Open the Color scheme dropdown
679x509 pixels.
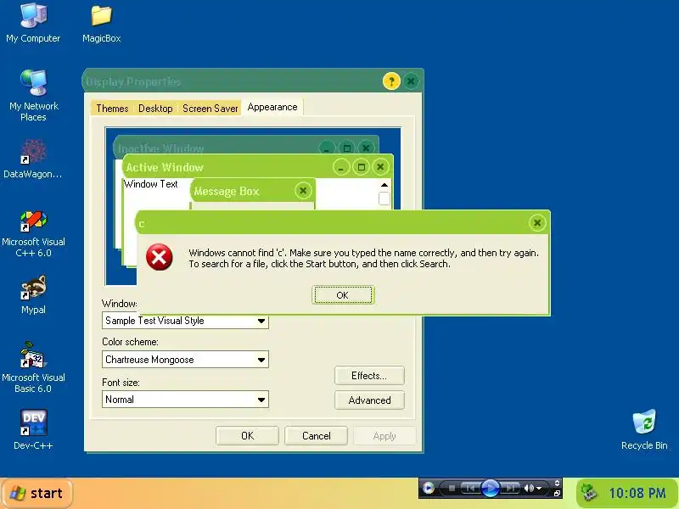click(185, 360)
